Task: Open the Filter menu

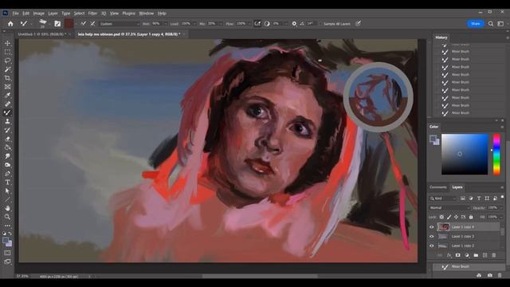Action: [x=92, y=14]
